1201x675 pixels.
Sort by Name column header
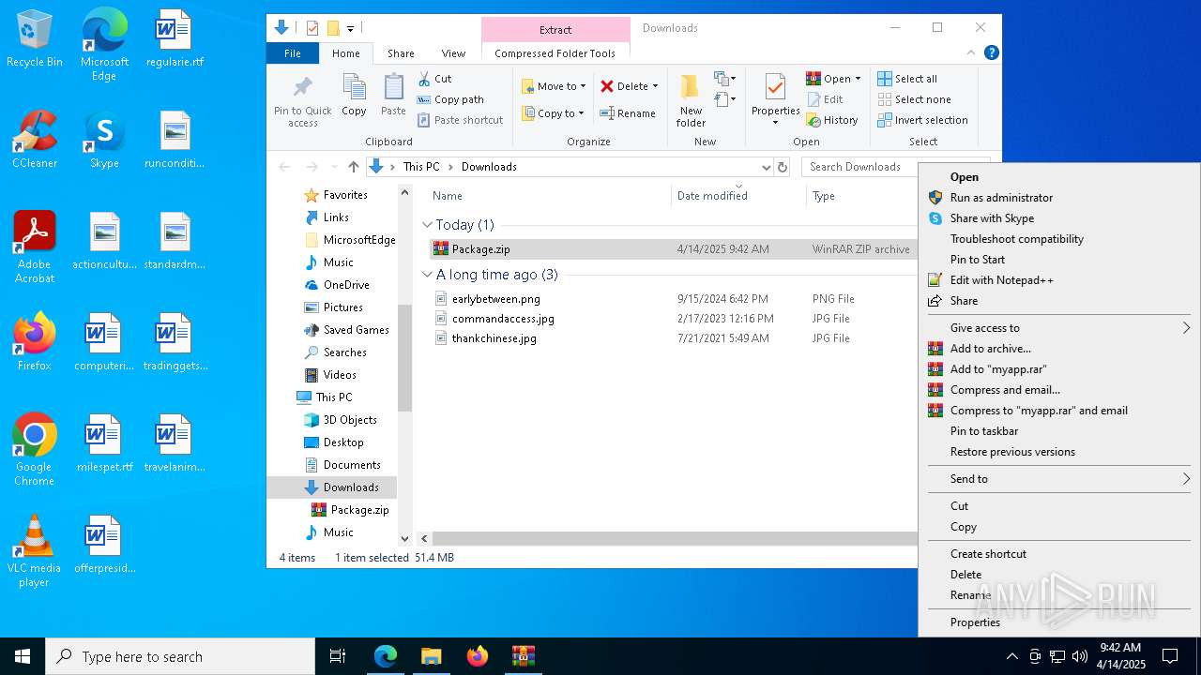549,196
